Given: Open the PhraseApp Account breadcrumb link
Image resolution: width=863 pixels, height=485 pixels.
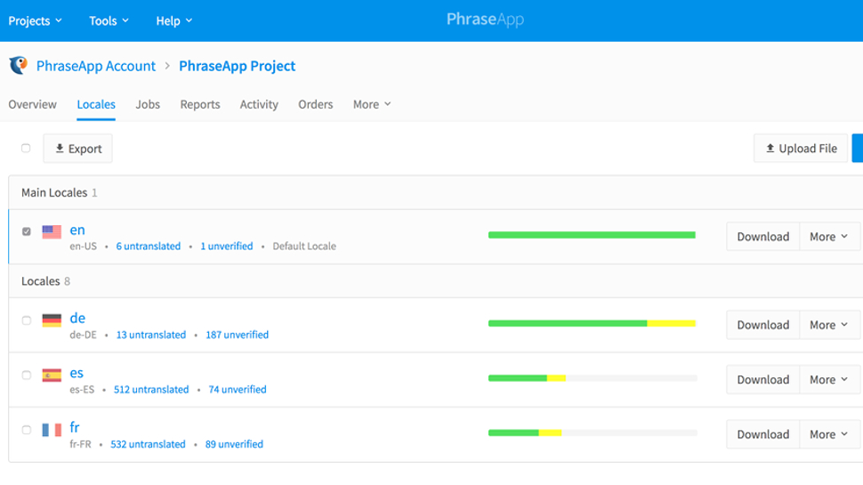Looking at the screenshot, I should coord(96,66).
